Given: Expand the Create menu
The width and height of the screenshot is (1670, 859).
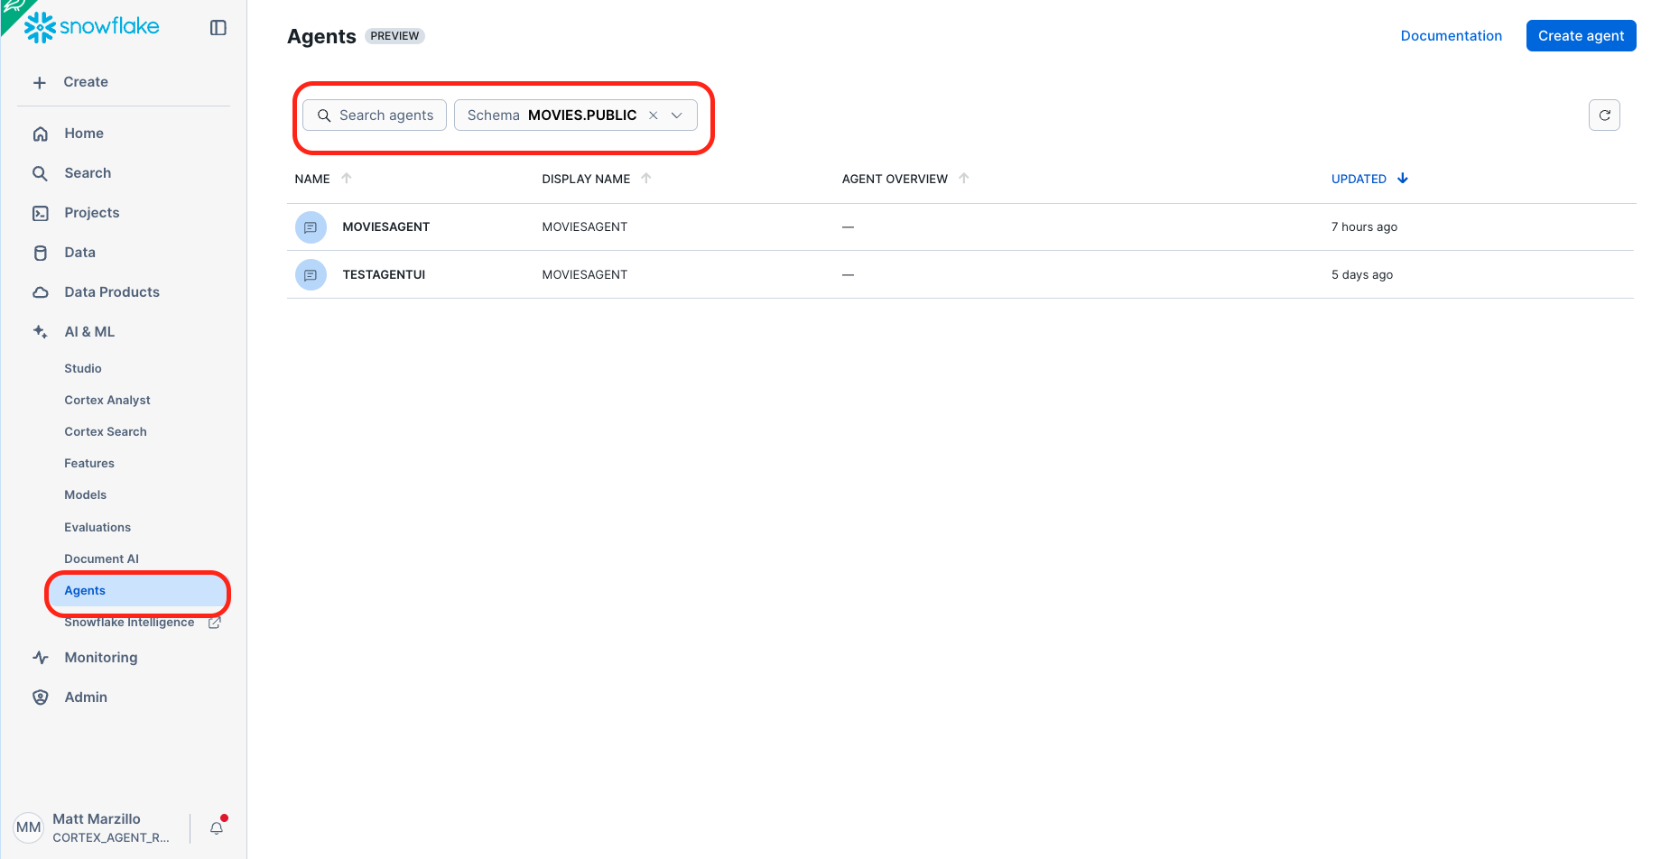Looking at the screenshot, I should click(x=85, y=82).
